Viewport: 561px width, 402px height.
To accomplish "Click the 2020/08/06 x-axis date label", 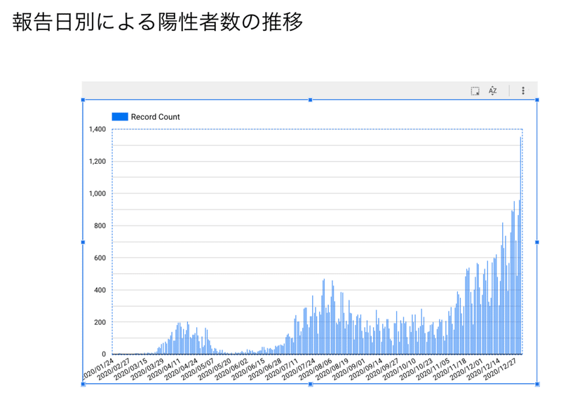I will [x=317, y=369].
